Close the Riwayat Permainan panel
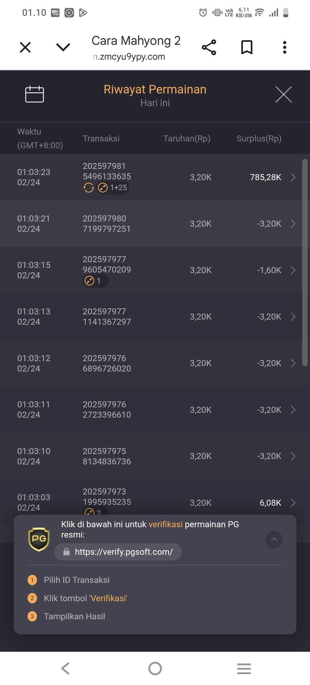The height and width of the screenshot is (685, 310). point(283,94)
